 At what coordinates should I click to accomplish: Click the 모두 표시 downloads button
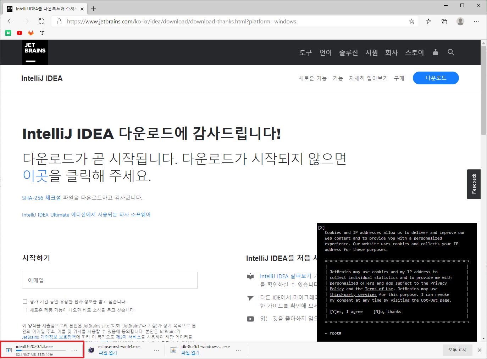(457, 350)
